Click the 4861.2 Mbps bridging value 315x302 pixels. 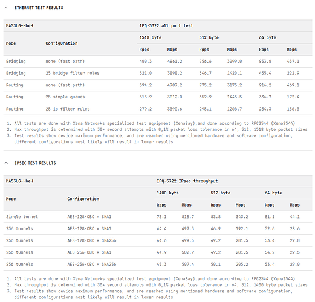point(175,62)
